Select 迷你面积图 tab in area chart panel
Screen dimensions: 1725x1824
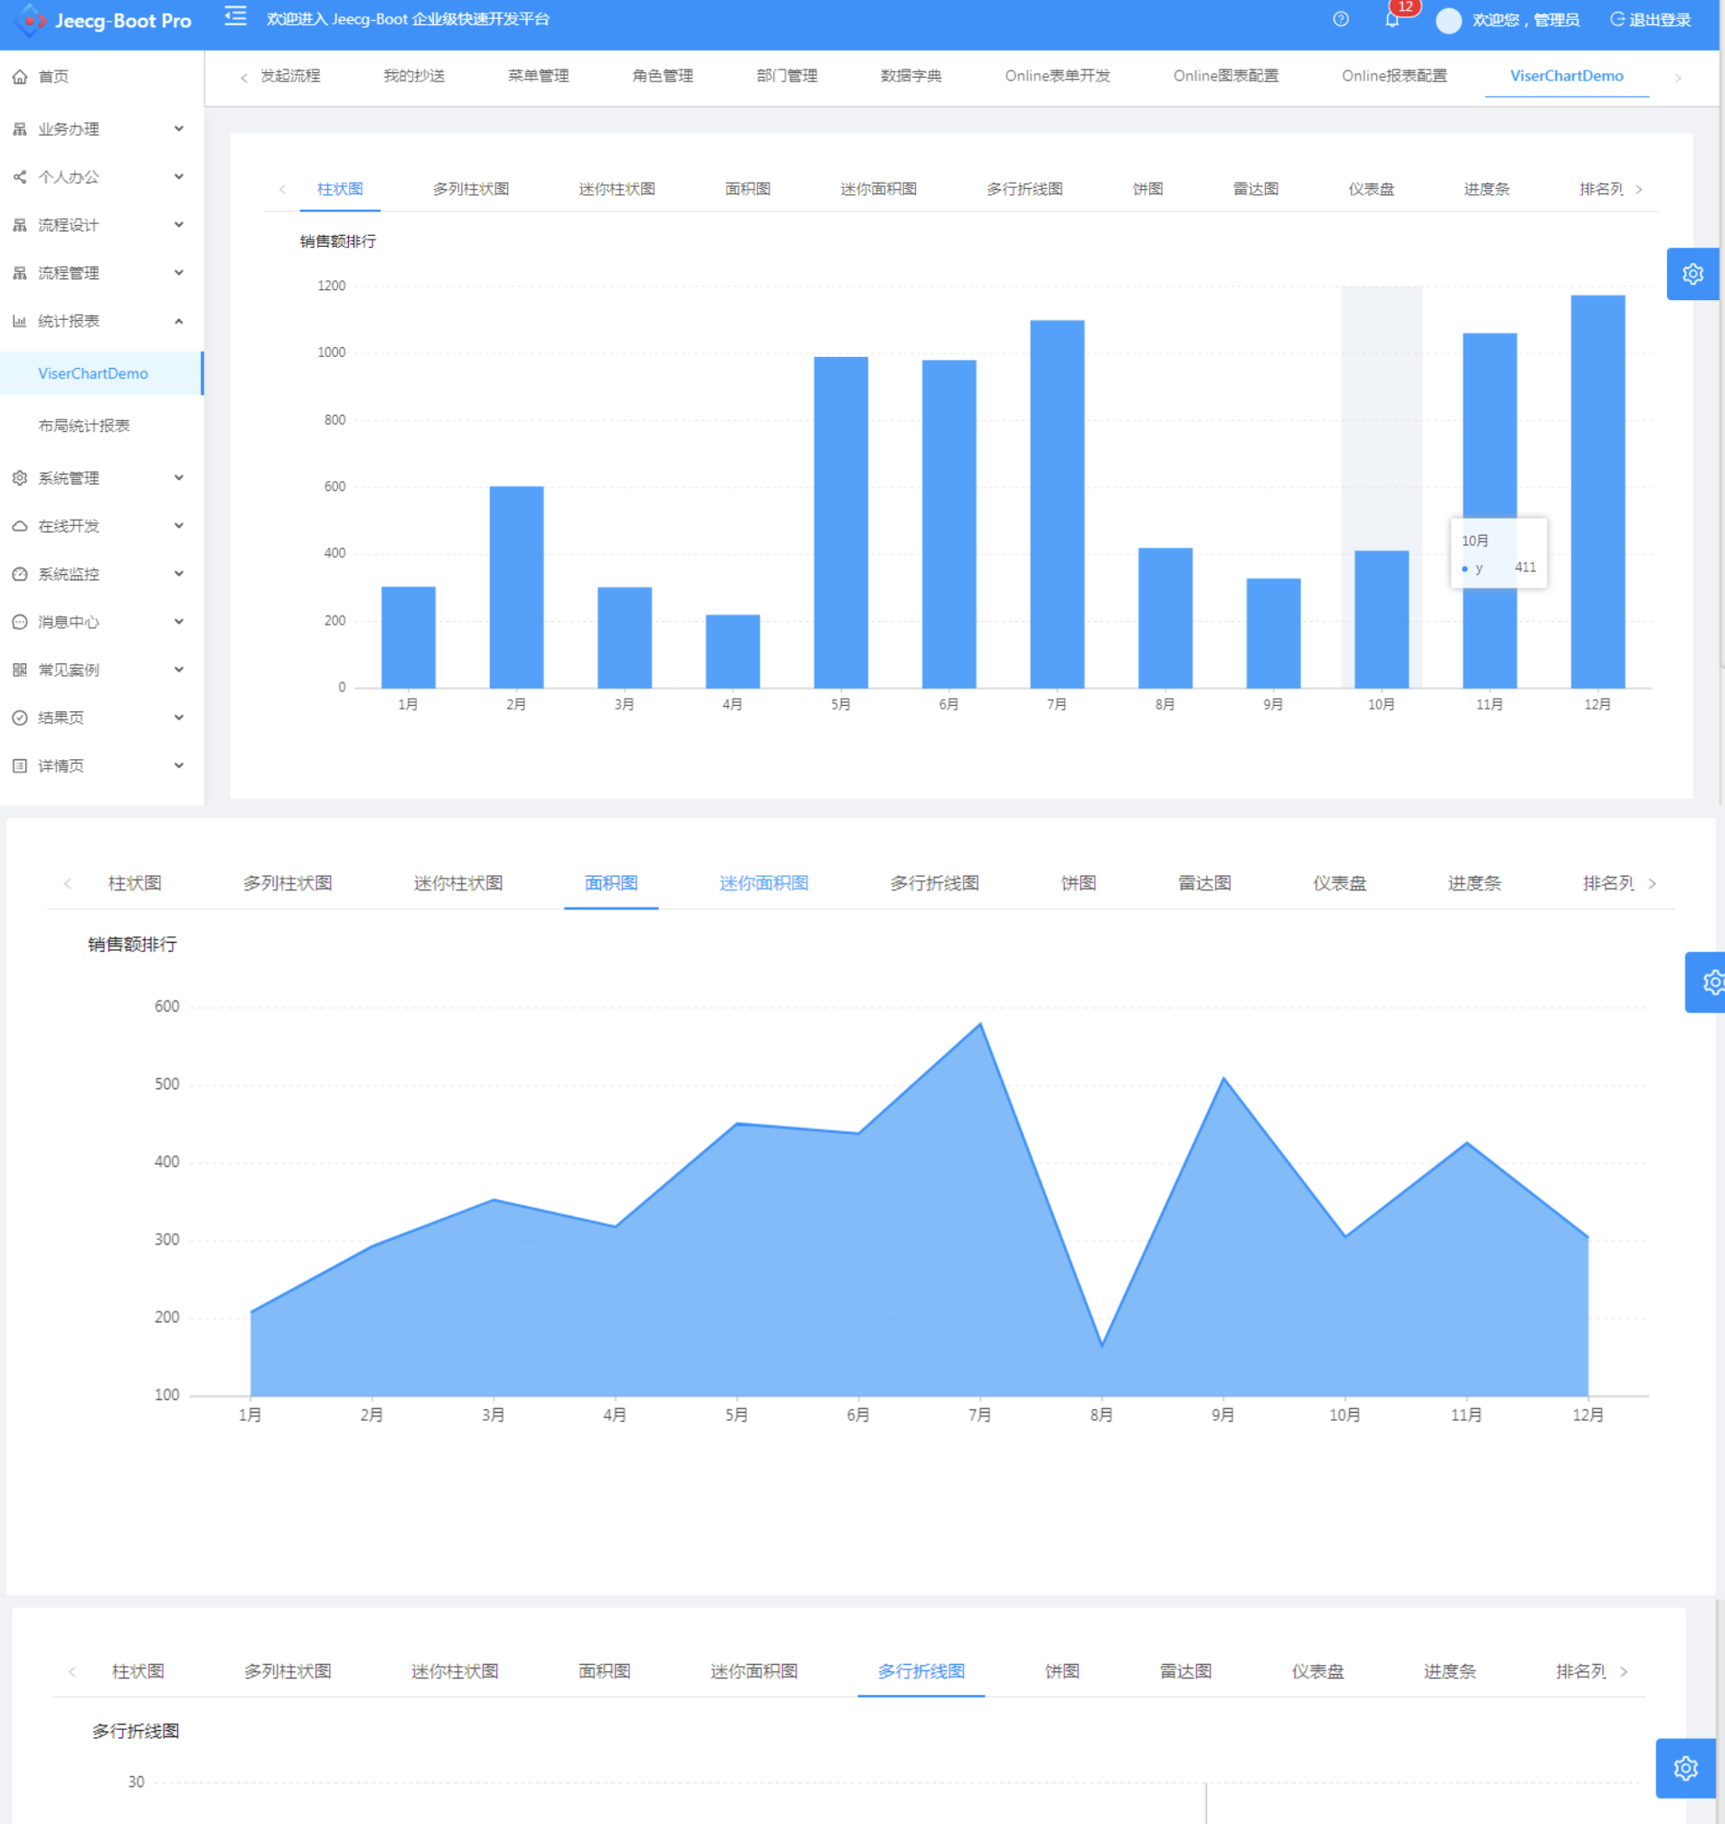(763, 883)
